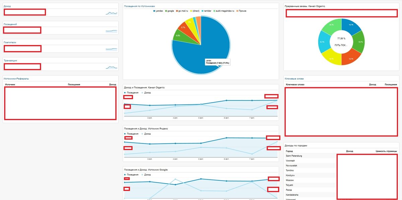The width and height of the screenshot is (402, 200).
Task: Click Доход и Посещения. Канал Organic title
Action: coord(144,87)
